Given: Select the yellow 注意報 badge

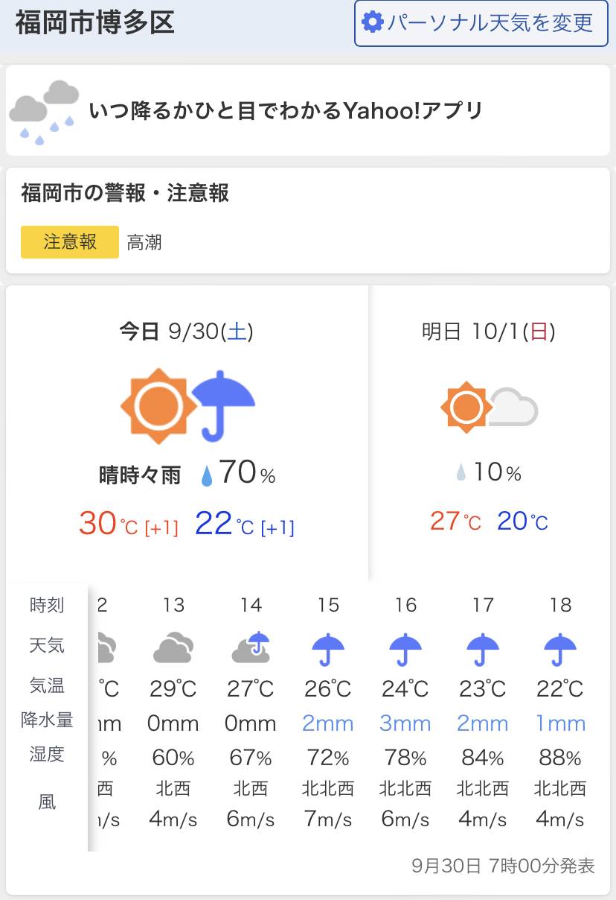Looking at the screenshot, I should coord(70,242).
